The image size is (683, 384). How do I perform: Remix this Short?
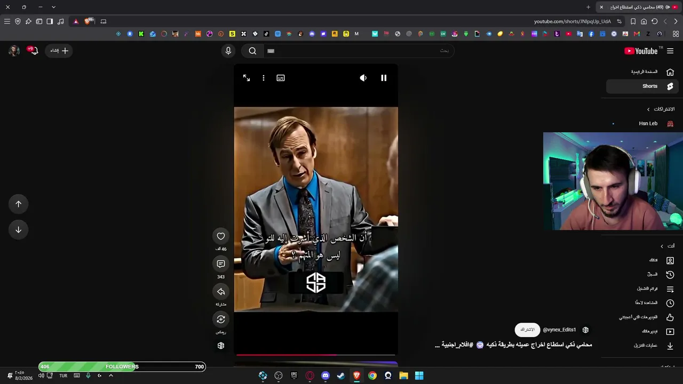click(221, 319)
